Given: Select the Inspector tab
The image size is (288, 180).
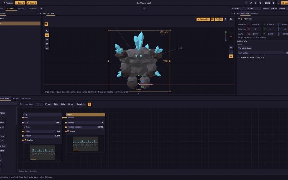Looking at the screenshot, I should pos(245,13).
